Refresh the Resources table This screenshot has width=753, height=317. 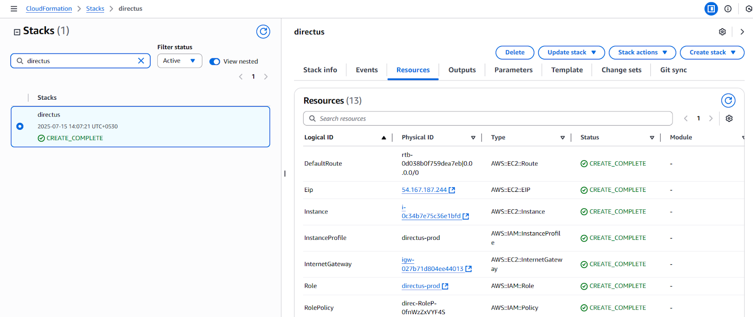[x=728, y=100]
